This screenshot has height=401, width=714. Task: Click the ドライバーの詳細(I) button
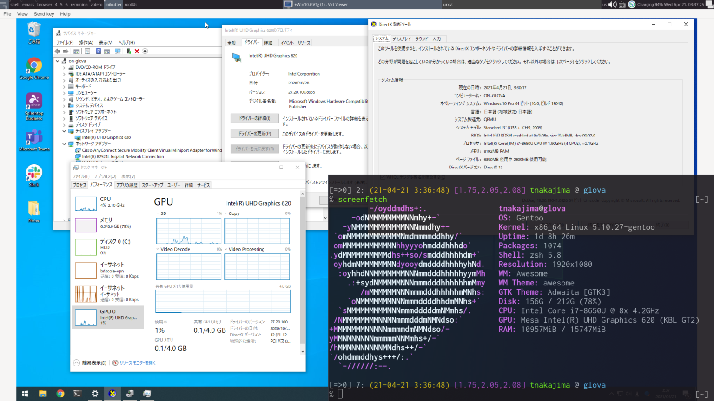254,118
